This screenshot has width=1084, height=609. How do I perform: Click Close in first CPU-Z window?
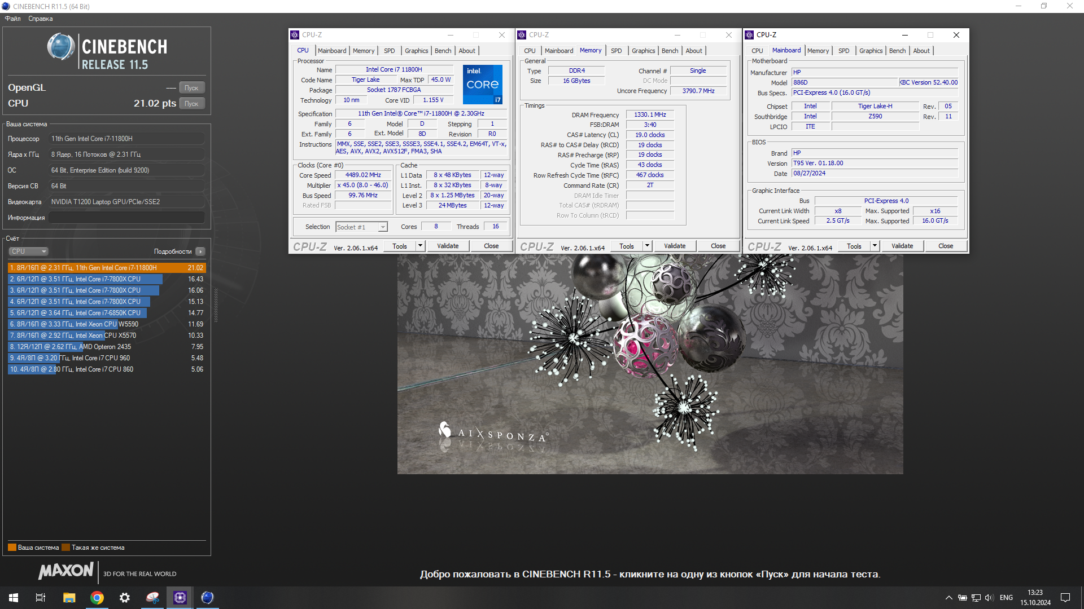491,246
